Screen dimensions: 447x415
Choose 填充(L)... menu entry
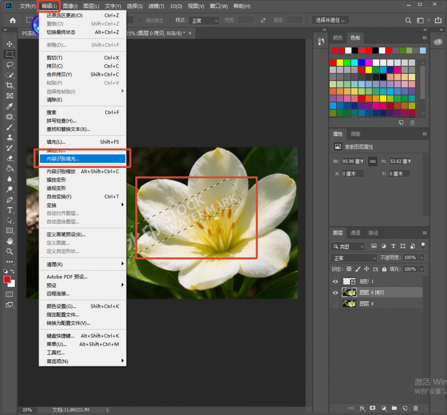pyautogui.click(x=83, y=142)
